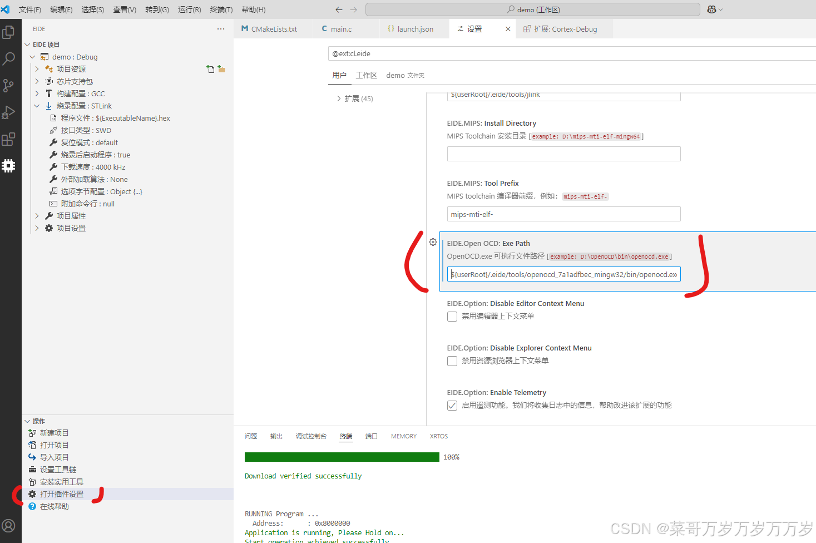The width and height of the screenshot is (816, 543).
Task: Expand the 项目设置 node
Action: point(37,228)
